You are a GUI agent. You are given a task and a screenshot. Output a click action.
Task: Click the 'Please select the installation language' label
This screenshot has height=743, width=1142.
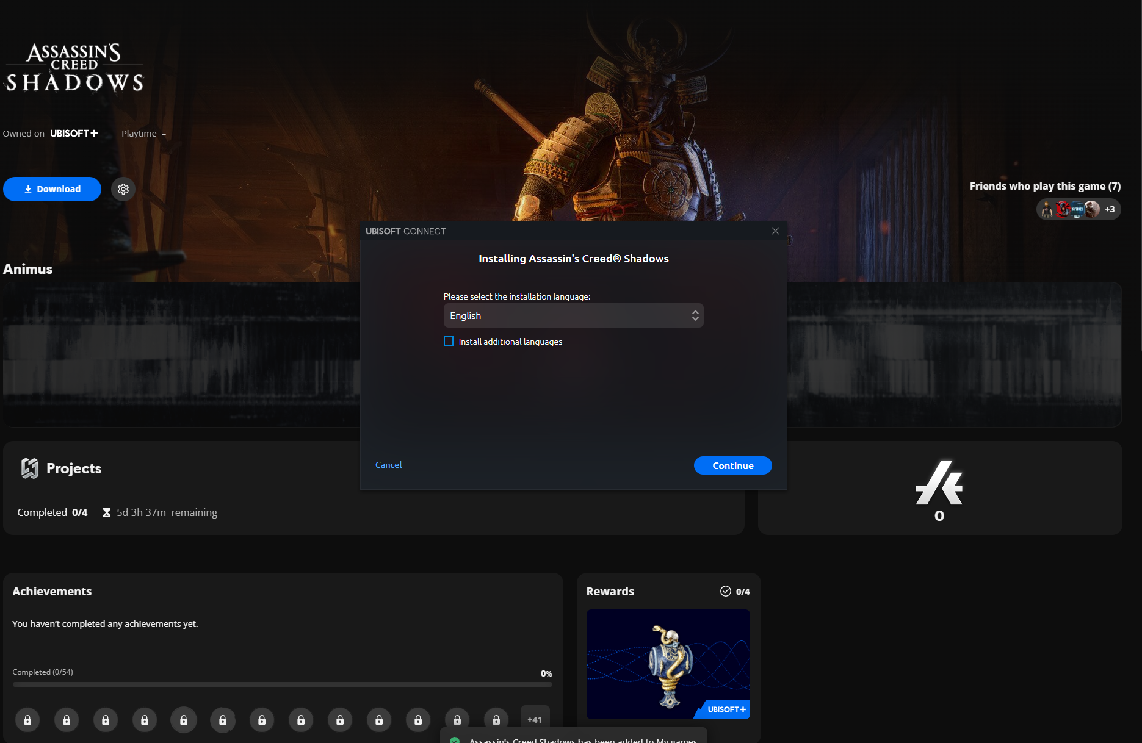[x=517, y=296]
